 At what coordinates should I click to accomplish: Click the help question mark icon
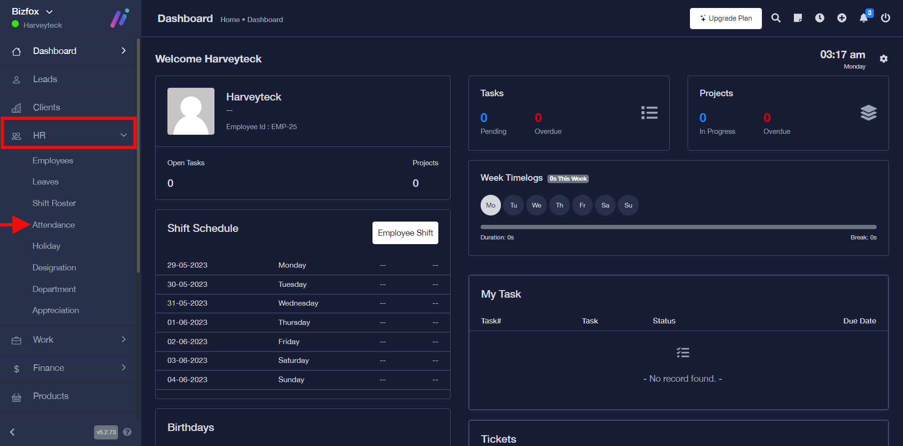(x=127, y=432)
